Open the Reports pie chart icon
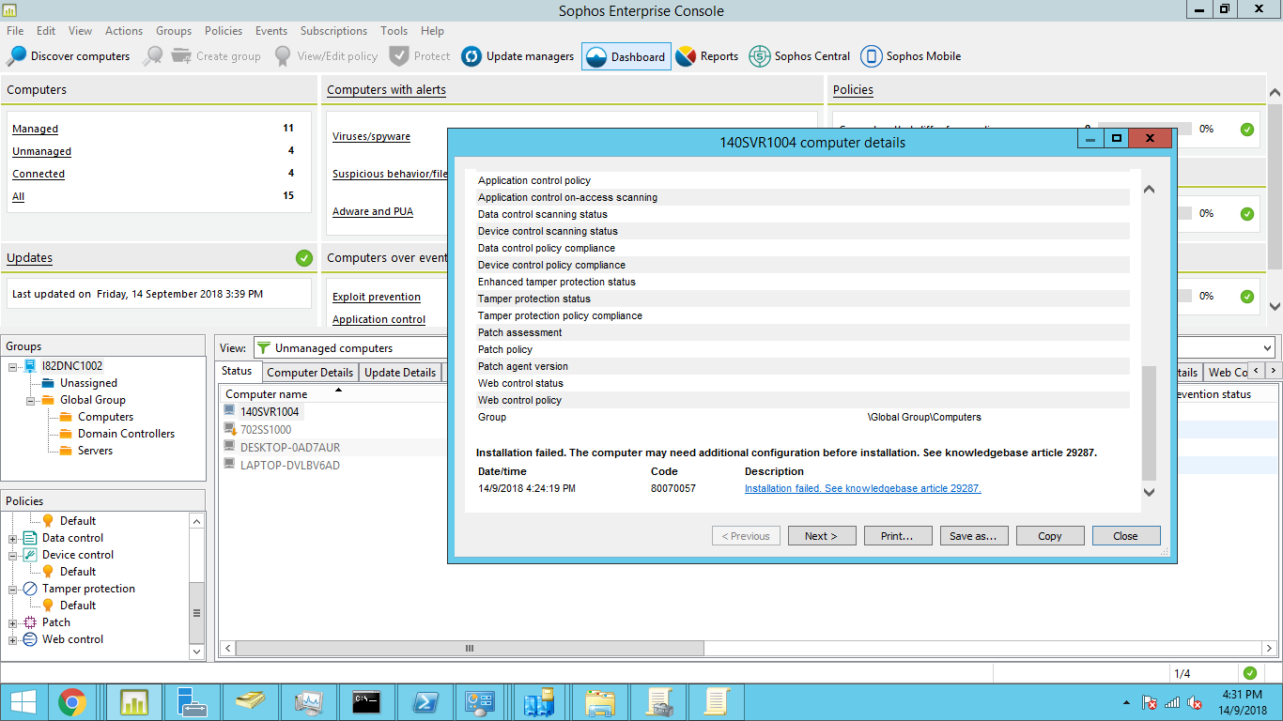The image size is (1283, 721). (686, 56)
